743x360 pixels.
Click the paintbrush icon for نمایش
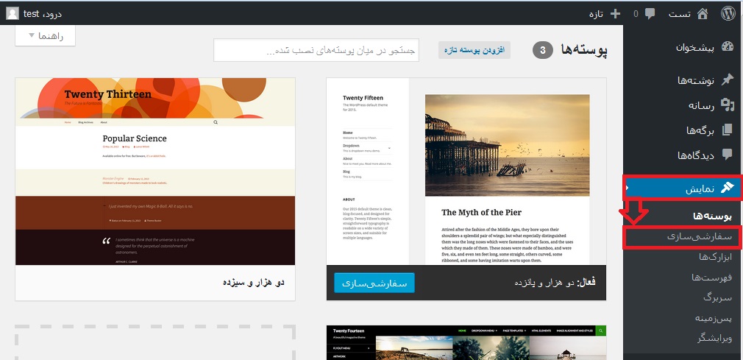coord(727,187)
